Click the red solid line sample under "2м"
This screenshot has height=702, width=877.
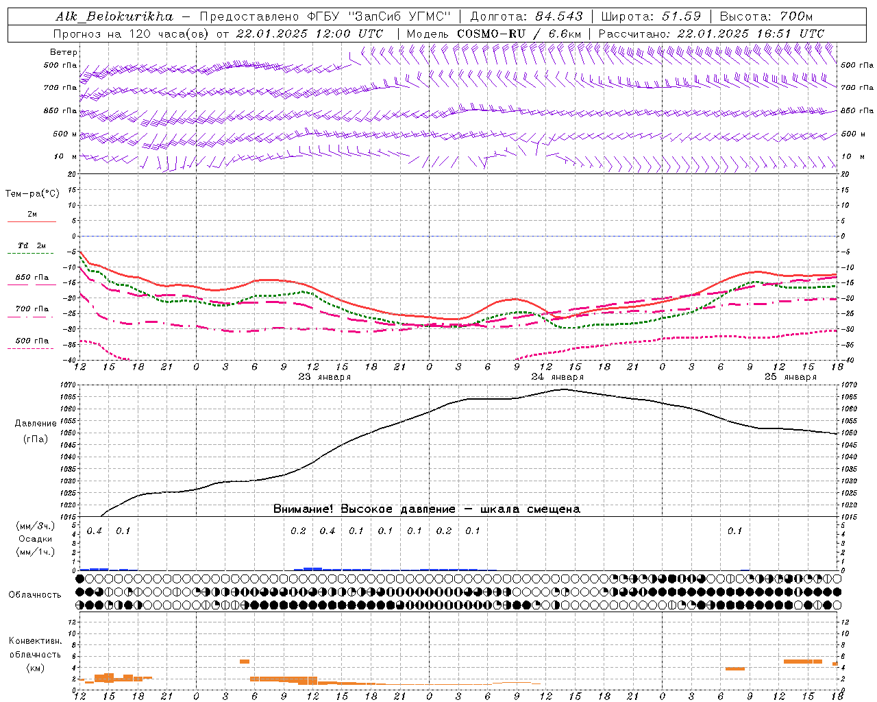pos(32,222)
